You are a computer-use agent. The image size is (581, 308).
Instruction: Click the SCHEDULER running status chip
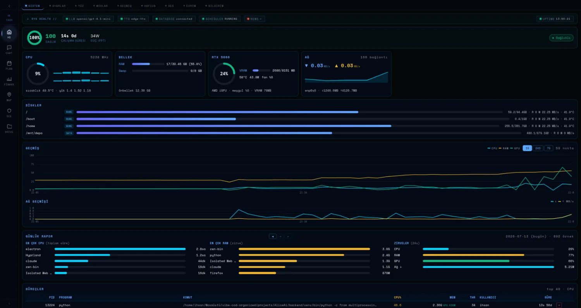click(x=220, y=19)
